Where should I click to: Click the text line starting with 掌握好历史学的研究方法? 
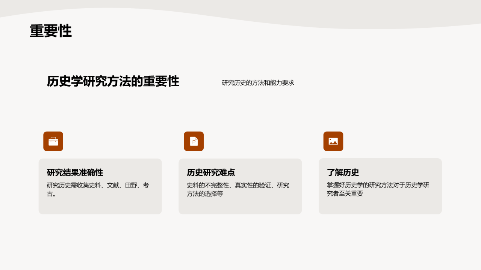pos(378,185)
